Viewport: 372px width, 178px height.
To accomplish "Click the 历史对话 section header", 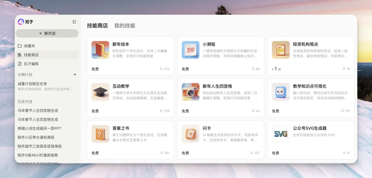I will (x=25, y=102).
